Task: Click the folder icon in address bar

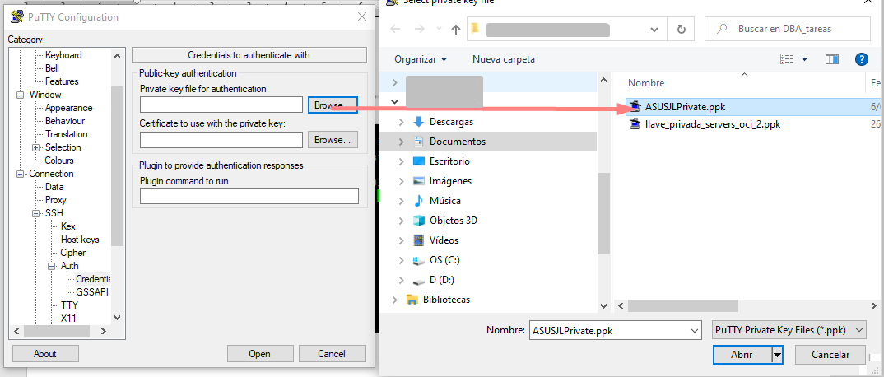Action: (x=475, y=29)
